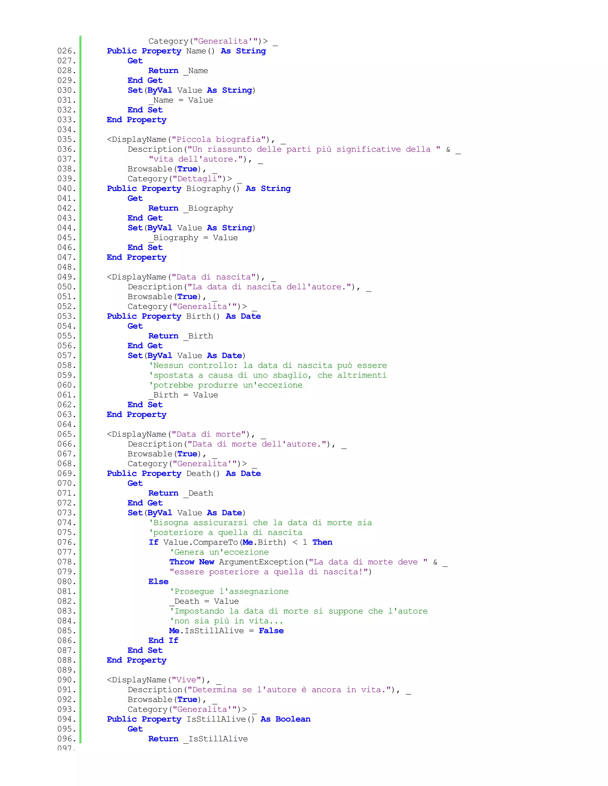Click the 'Throw New ArgumentException' line
This screenshot has height=786, width=608.
pos(309,562)
